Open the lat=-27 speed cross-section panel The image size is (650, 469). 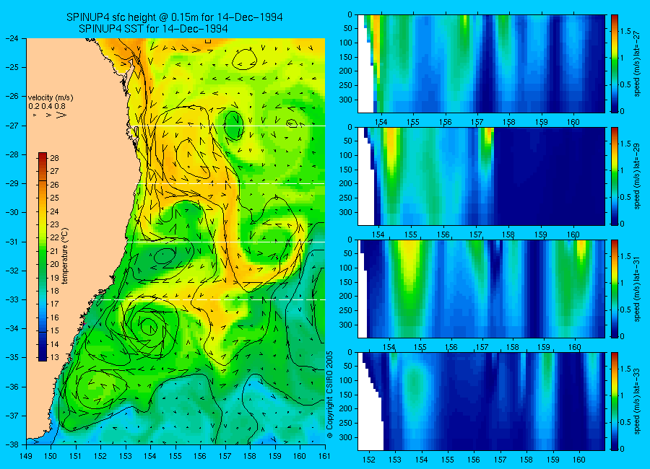coord(481,63)
